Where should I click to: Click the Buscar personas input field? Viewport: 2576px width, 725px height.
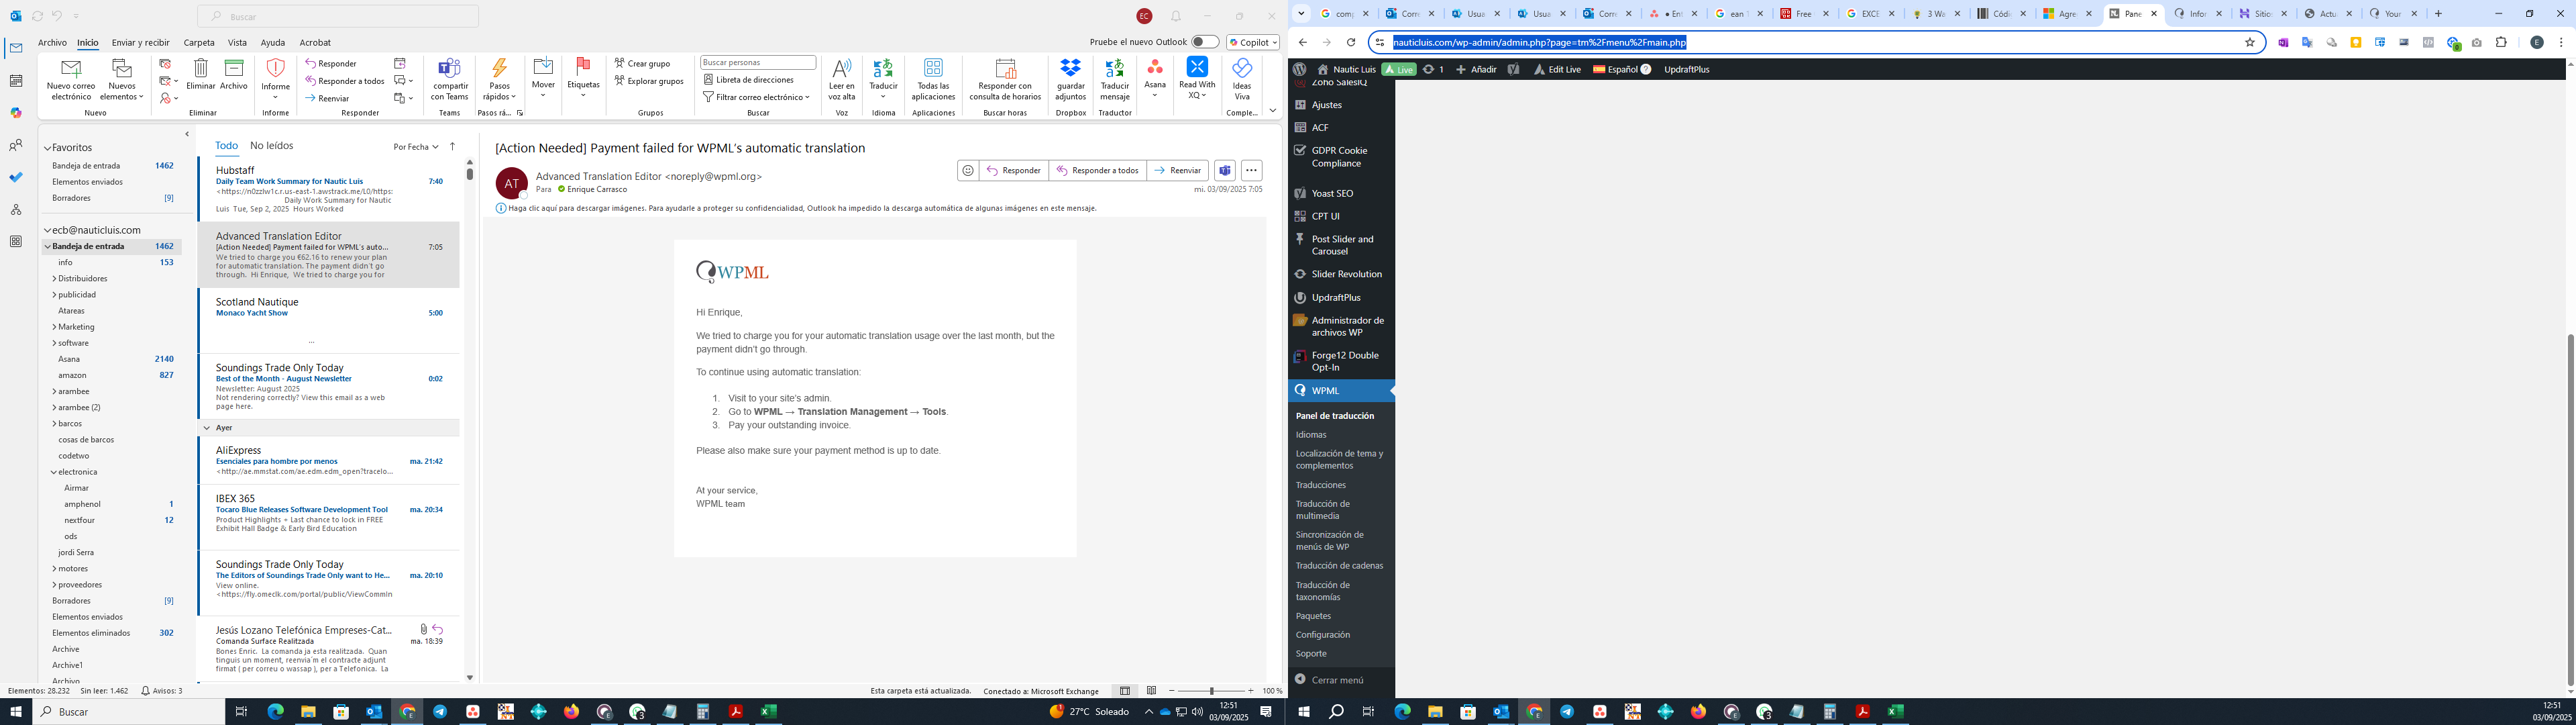pyautogui.click(x=757, y=62)
